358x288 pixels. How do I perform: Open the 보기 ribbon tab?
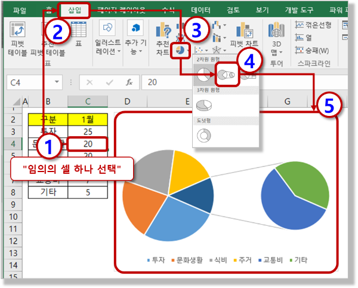coord(263,10)
